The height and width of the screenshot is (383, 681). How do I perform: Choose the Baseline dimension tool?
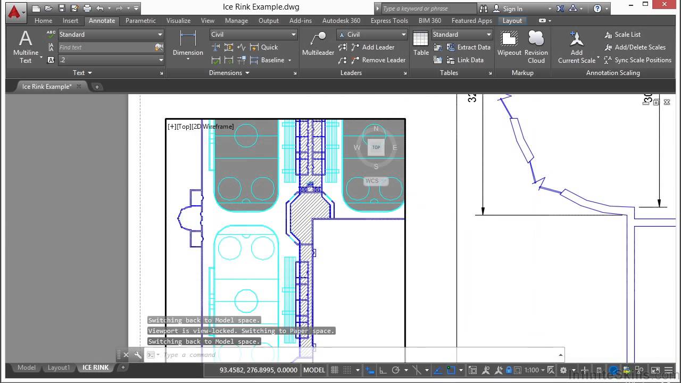[x=268, y=60]
